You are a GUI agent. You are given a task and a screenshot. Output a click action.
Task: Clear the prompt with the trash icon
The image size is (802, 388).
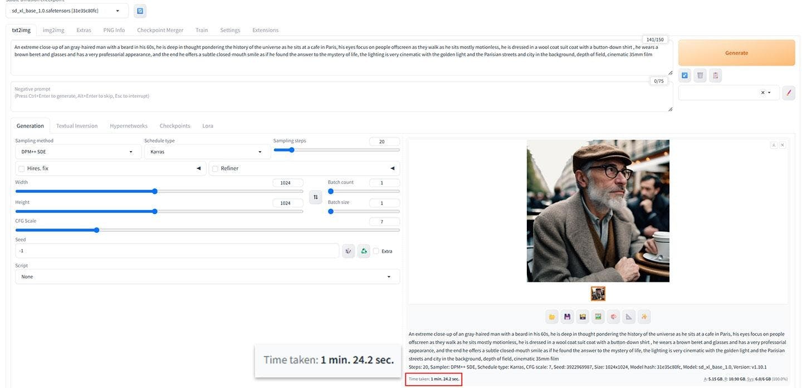tap(700, 76)
